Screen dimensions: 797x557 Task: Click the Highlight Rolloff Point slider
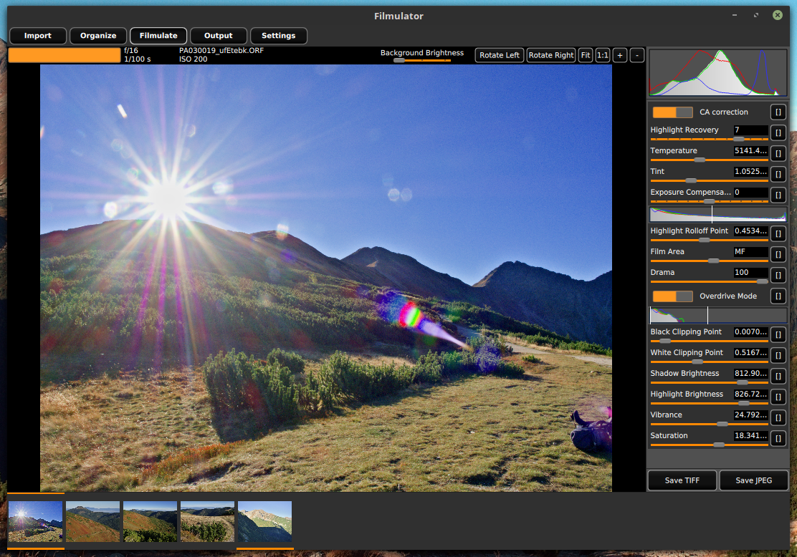pos(709,240)
